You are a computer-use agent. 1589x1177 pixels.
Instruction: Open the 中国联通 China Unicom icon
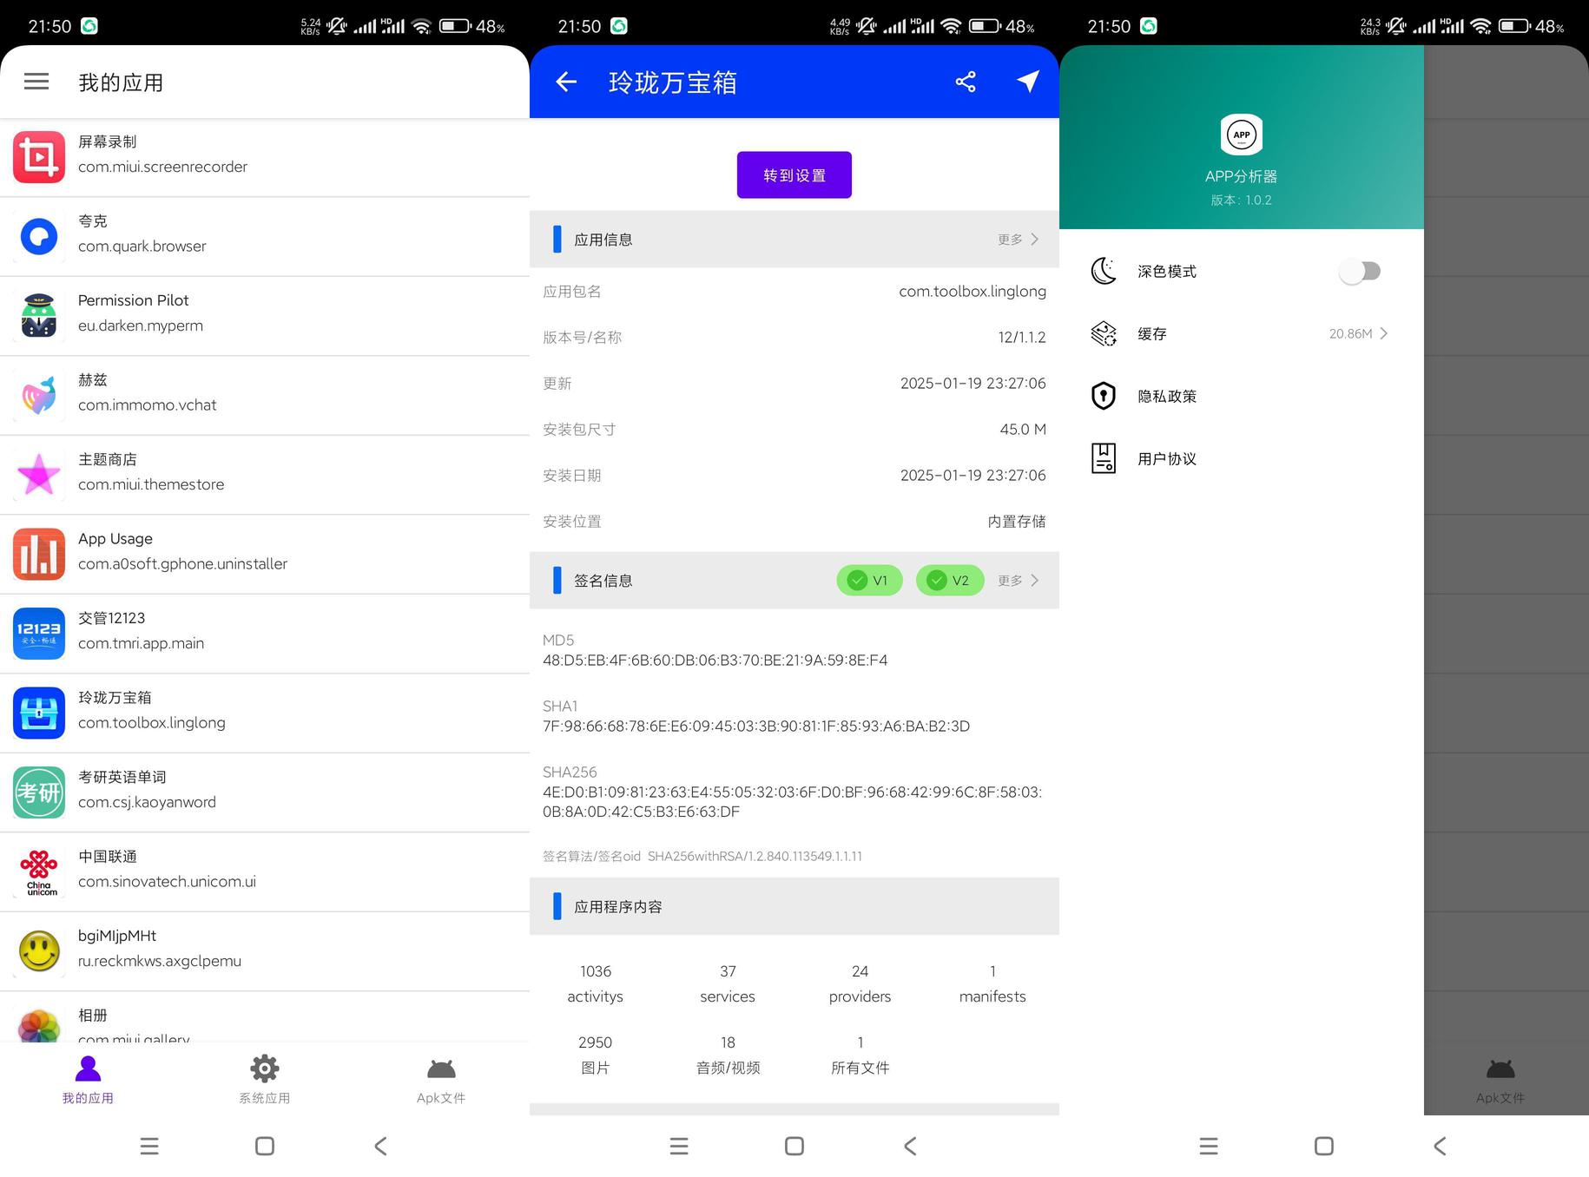click(x=39, y=871)
